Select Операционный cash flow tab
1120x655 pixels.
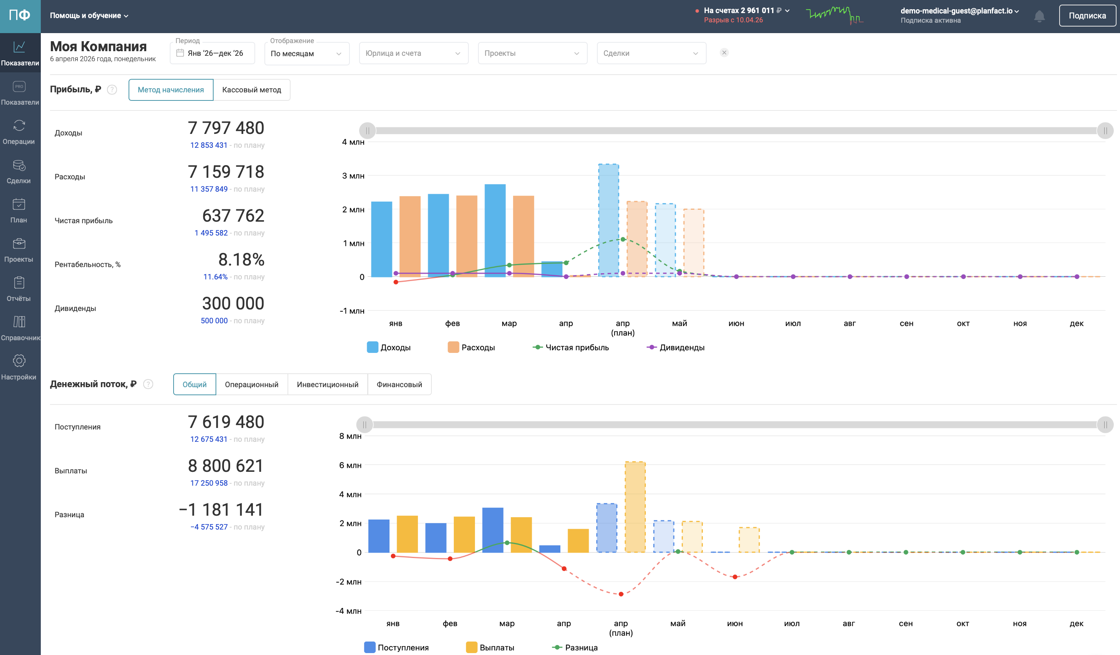click(x=252, y=384)
